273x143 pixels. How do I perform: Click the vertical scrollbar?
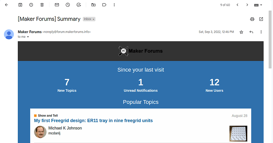(x=270, y=39)
